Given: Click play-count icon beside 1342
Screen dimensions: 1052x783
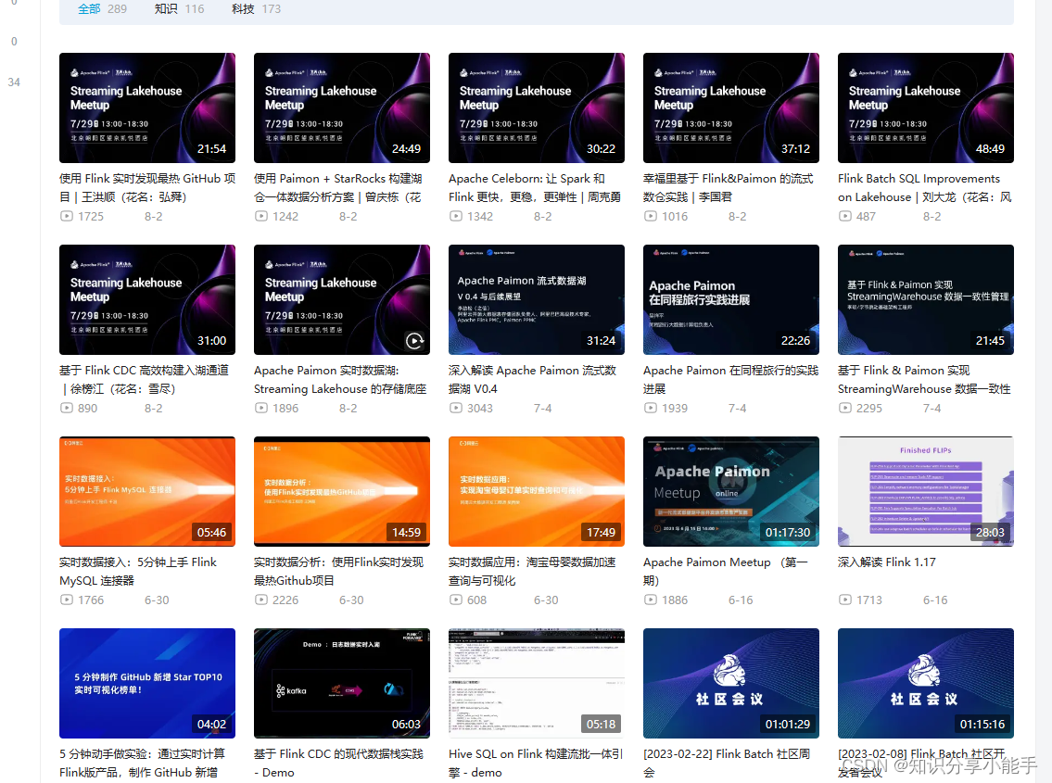Looking at the screenshot, I should 455,216.
